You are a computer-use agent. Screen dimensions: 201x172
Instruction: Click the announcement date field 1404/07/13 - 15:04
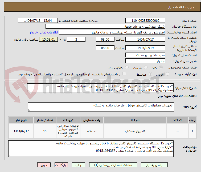pos(38,21)
